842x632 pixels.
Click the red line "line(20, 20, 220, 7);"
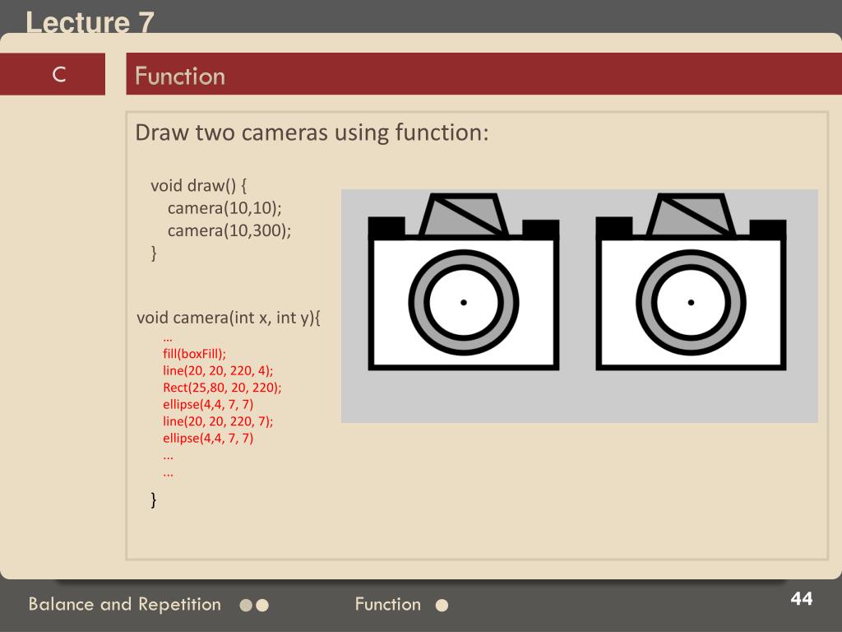pyautogui.click(x=218, y=421)
